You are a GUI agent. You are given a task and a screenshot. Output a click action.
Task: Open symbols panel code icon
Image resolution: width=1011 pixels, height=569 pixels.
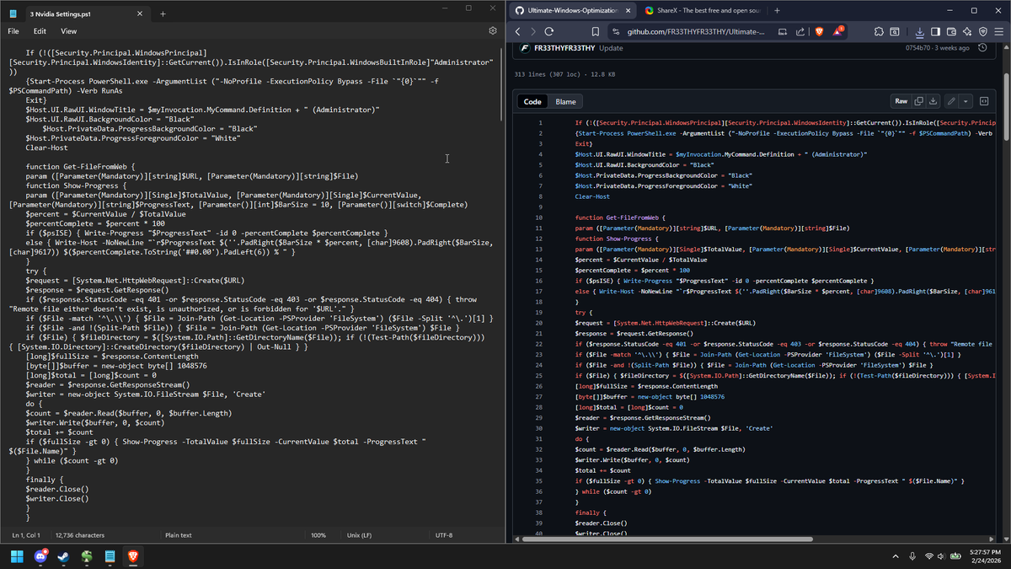pos(984,101)
